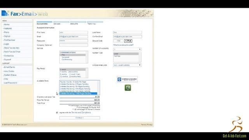Screen dimensions: 249x140
Task: Select Fax in the Service list
Action: [73, 55]
